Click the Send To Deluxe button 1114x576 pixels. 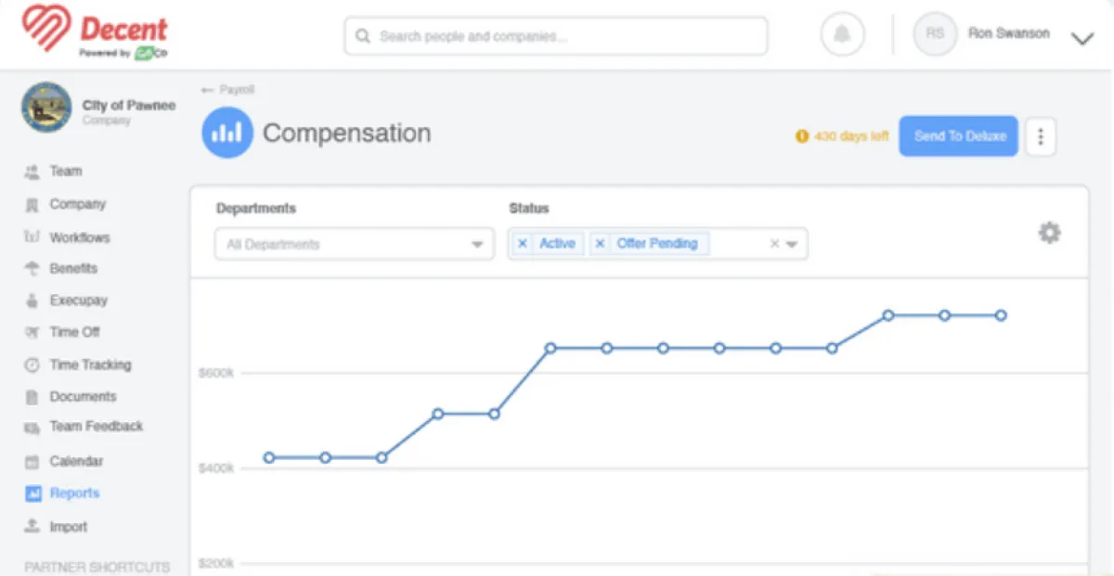pos(958,136)
